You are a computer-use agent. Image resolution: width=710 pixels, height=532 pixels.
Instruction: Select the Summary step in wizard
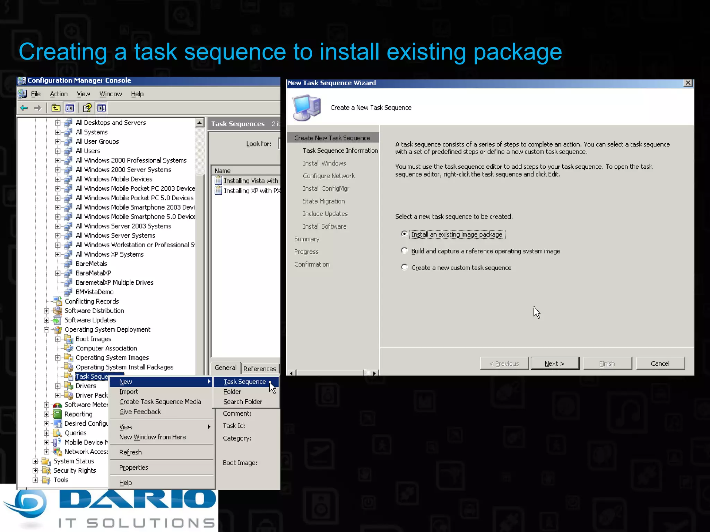(307, 239)
